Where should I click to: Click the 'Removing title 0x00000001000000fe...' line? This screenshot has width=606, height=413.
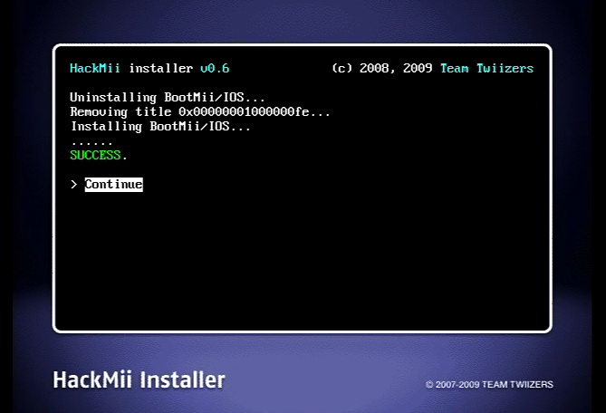pos(200,112)
